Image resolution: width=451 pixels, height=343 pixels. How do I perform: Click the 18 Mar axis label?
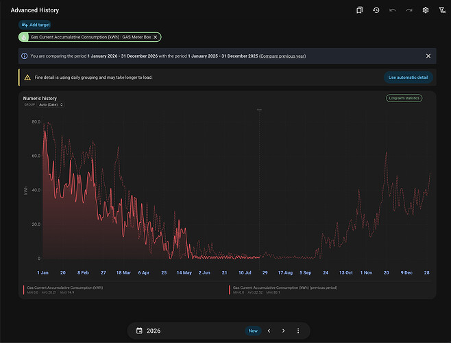click(123, 272)
